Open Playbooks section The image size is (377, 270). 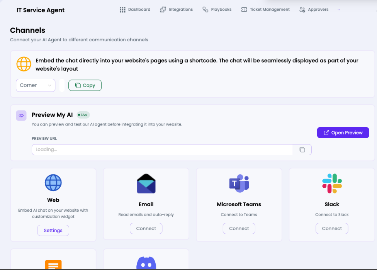[217, 10]
